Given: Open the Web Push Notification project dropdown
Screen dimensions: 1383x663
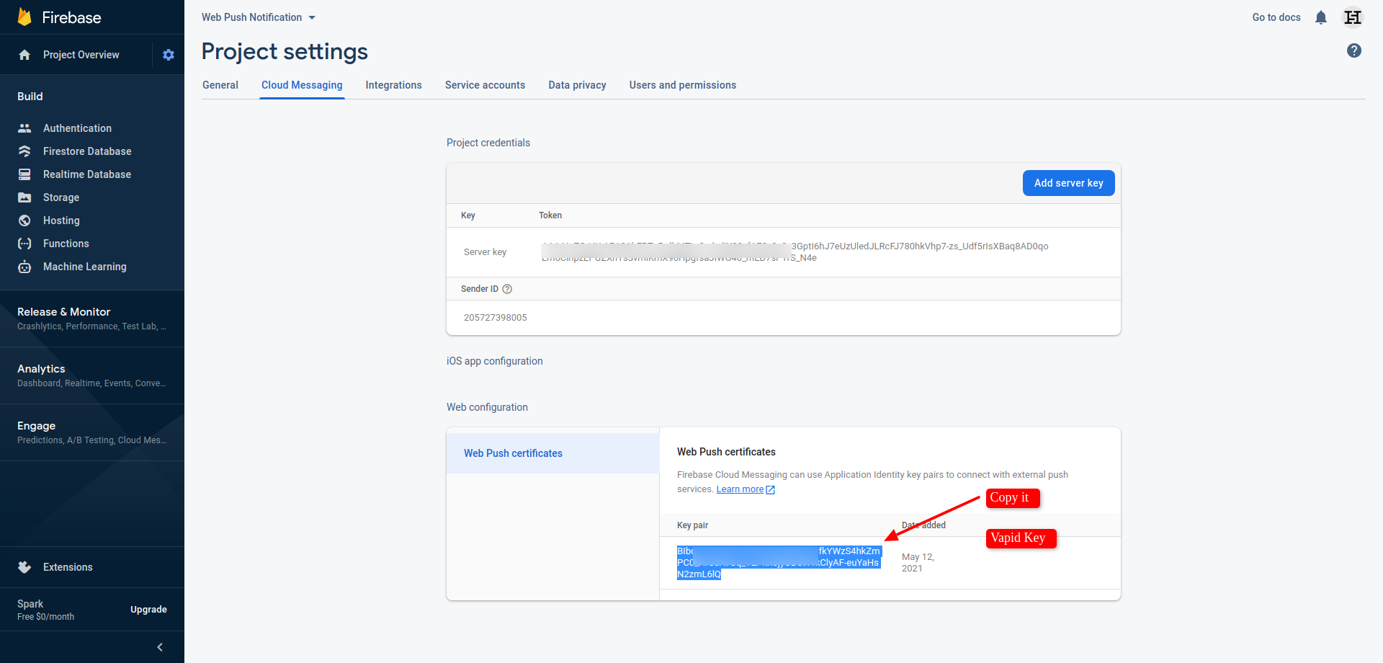Looking at the screenshot, I should click(x=259, y=17).
